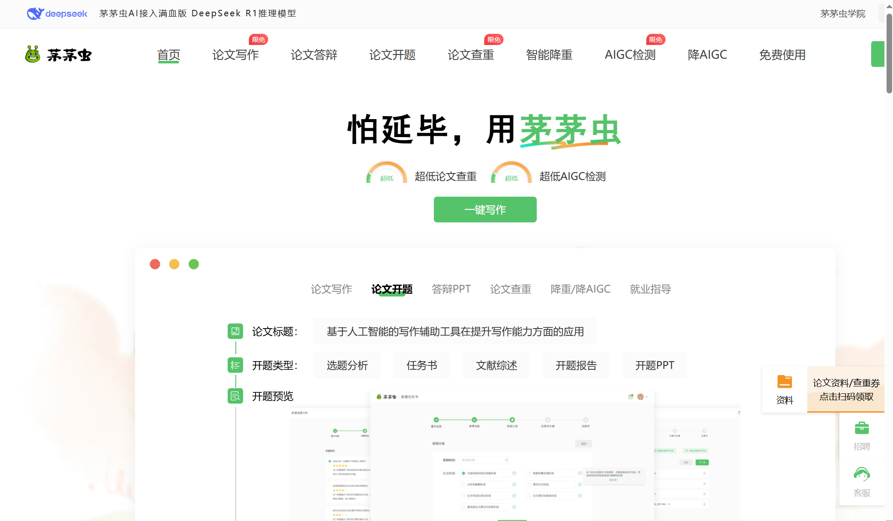Open the 茅茅虫学院 link
The image size is (893, 521).
pyautogui.click(x=843, y=14)
